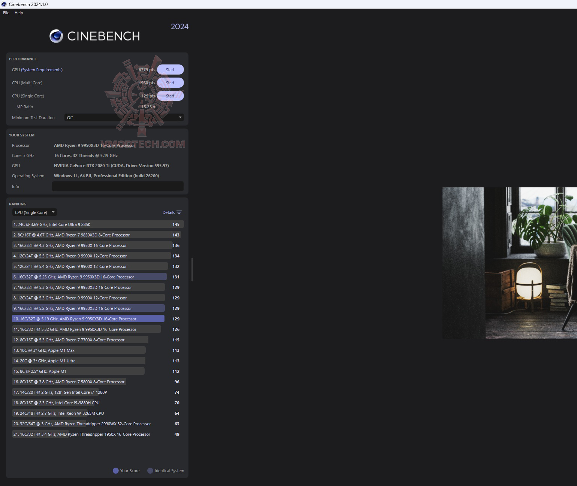The image size is (577, 486).
Task: Select the Threadripper 1950X ranking row
Action: click(x=98, y=434)
